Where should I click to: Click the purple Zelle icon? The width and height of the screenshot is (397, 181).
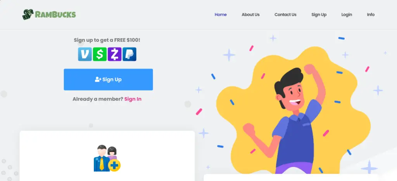[115, 54]
